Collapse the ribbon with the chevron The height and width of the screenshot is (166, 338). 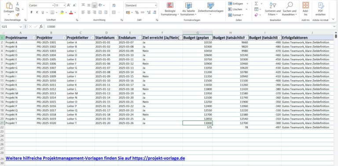coord(333,19)
